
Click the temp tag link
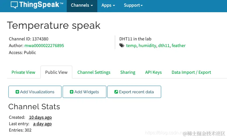pos(131,46)
